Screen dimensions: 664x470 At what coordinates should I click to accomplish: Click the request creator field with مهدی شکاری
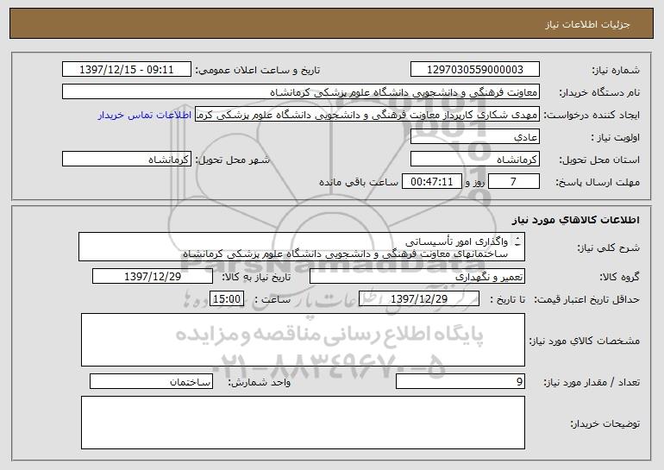pyautogui.click(x=367, y=115)
